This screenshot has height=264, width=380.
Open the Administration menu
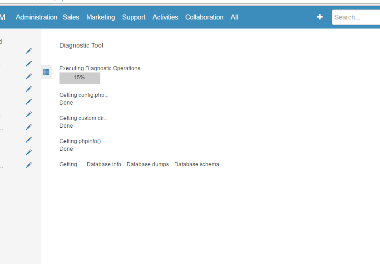36,17
